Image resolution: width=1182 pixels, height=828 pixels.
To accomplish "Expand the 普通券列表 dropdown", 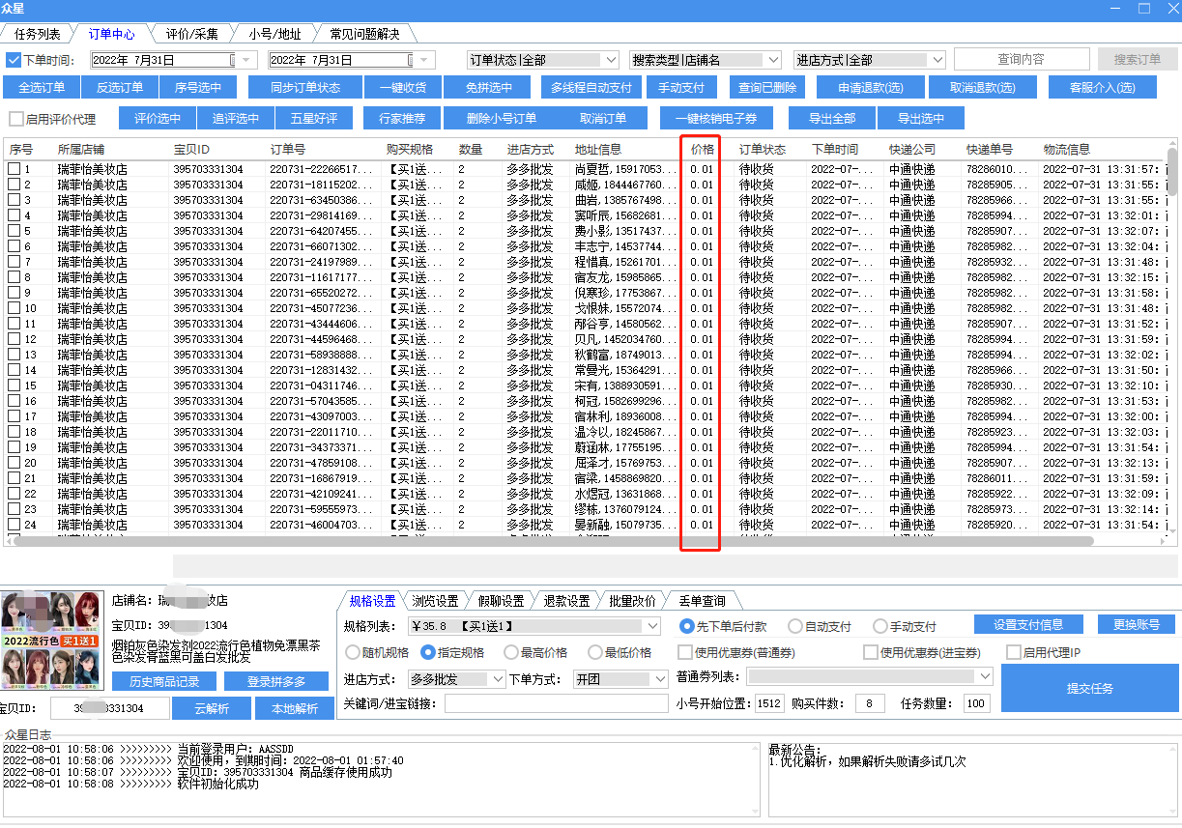I will (869, 676).
